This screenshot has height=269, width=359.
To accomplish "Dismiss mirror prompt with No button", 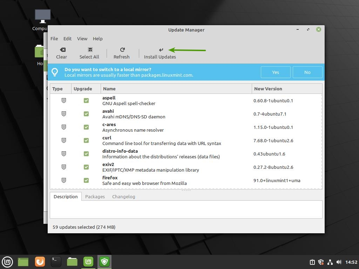I will click(x=307, y=72).
